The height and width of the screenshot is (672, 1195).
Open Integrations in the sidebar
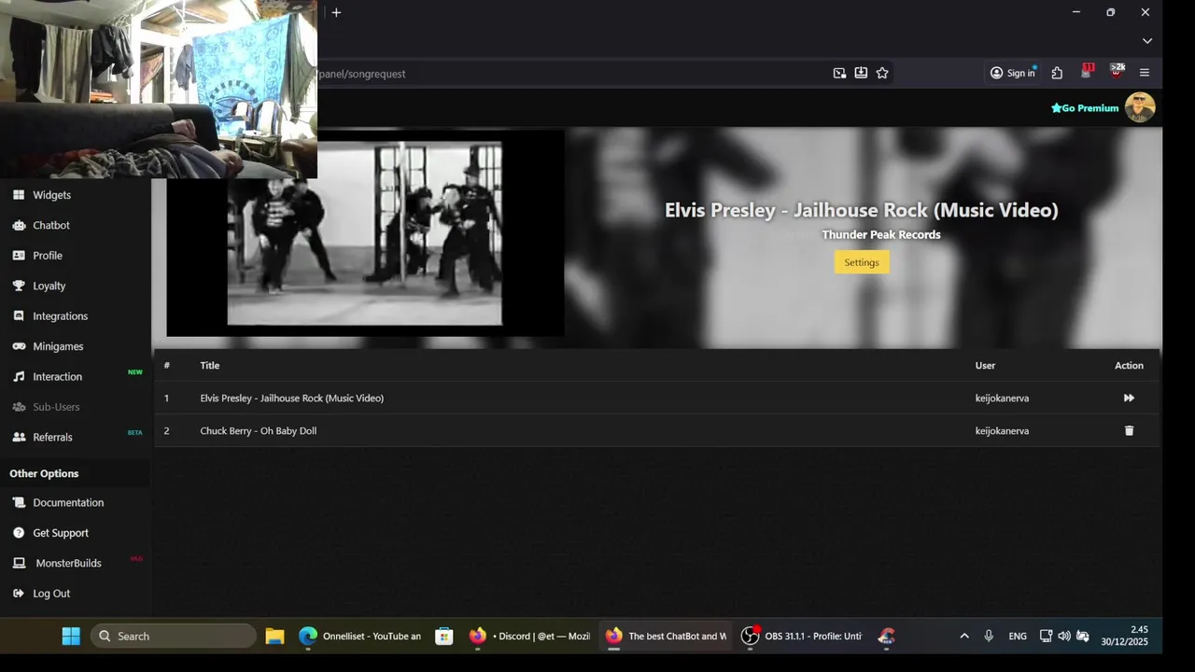(60, 316)
